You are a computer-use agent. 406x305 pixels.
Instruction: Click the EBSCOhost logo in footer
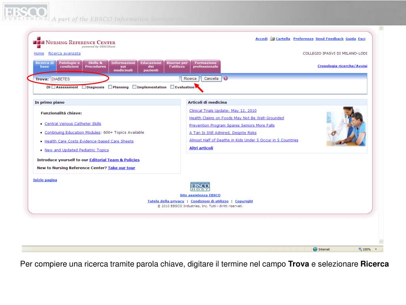click(x=200, y=187)
